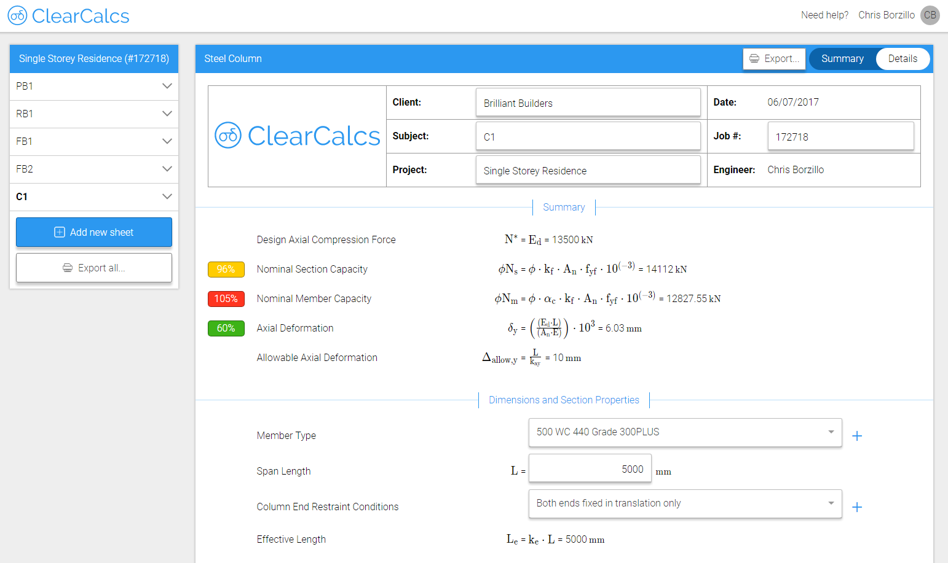Collapse the C1 sheet in the sidebar
Viewport: 948px width, 563px height.
pyautogui.click(x=167, y=196)
